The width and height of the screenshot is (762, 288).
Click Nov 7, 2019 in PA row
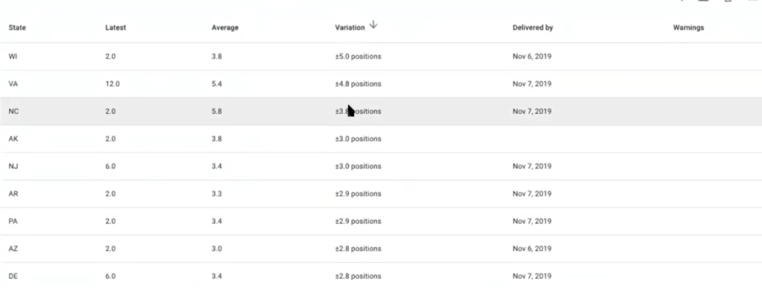[x=532, y=221]
